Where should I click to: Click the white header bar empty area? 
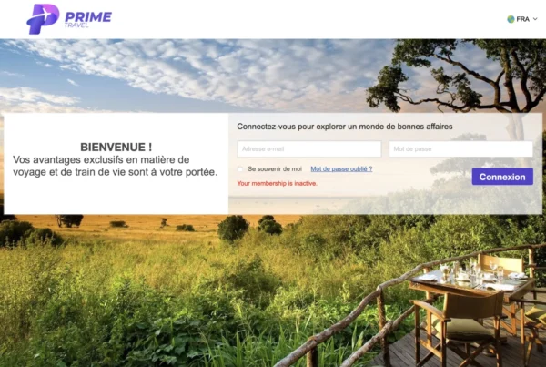(307, 19)
